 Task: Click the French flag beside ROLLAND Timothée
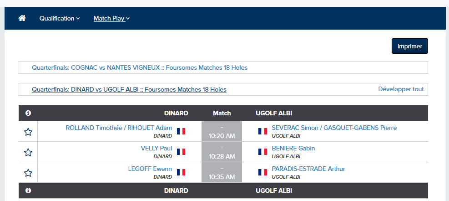click(181, 131)
